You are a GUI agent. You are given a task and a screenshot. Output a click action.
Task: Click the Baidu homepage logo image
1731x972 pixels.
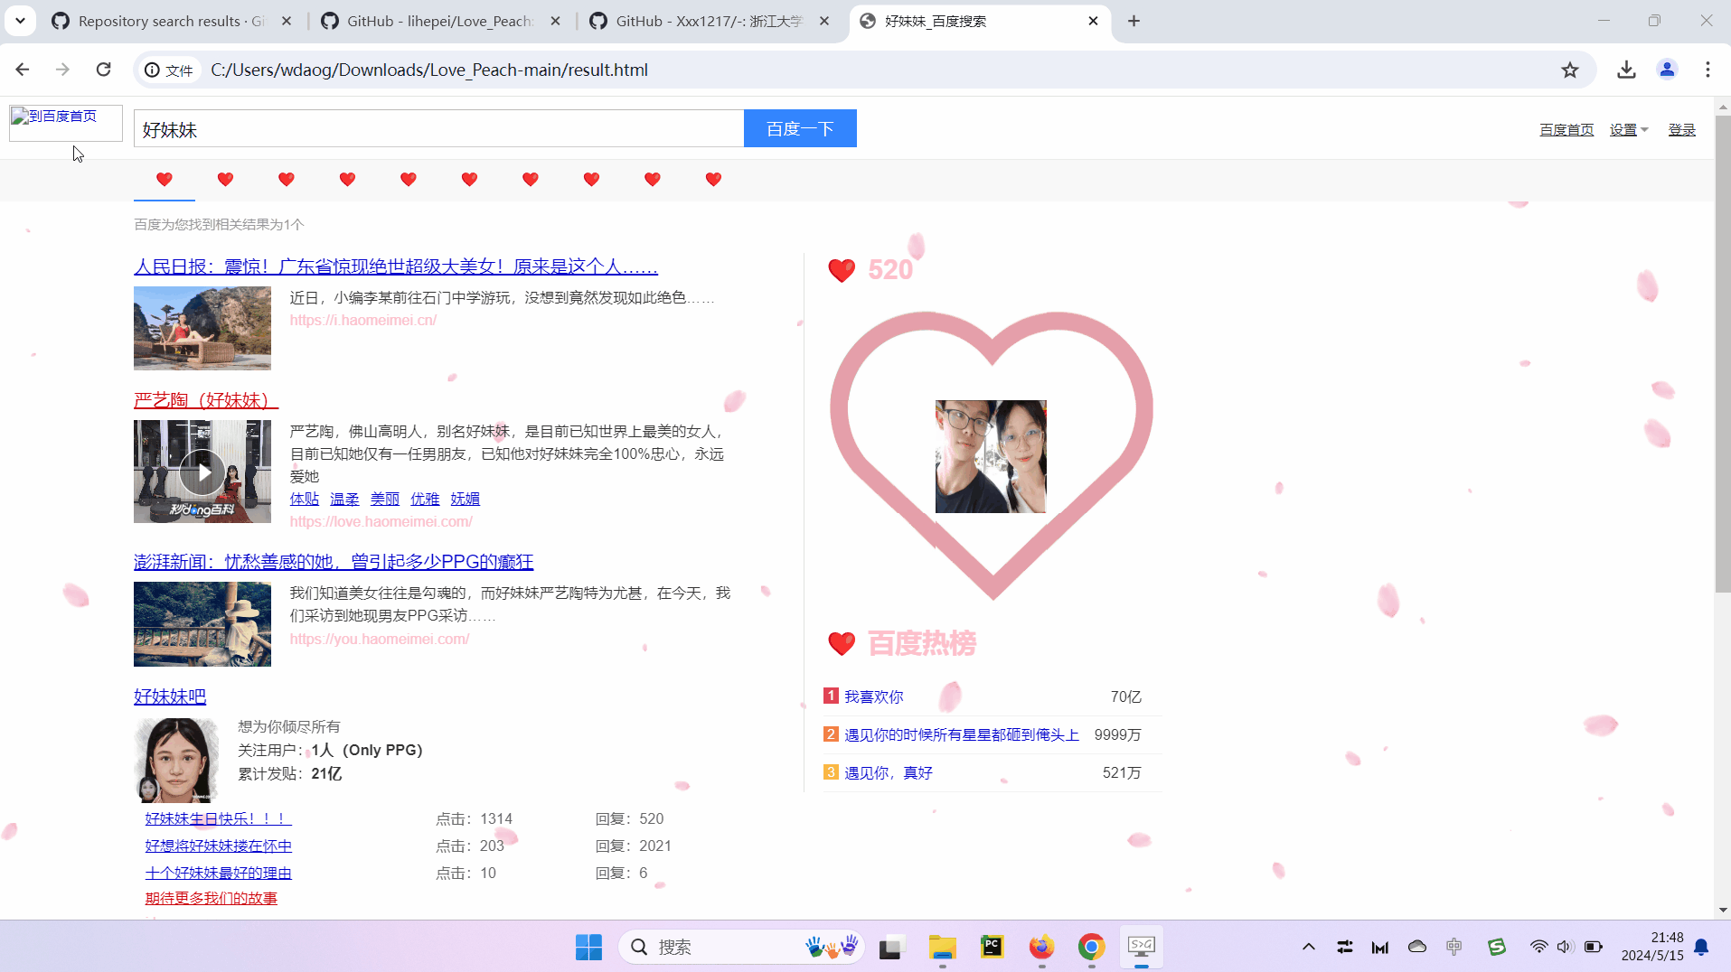click(x=65, y=123)
